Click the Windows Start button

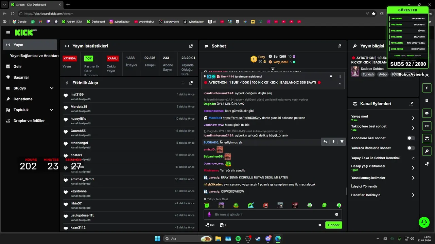coord(157,239)
